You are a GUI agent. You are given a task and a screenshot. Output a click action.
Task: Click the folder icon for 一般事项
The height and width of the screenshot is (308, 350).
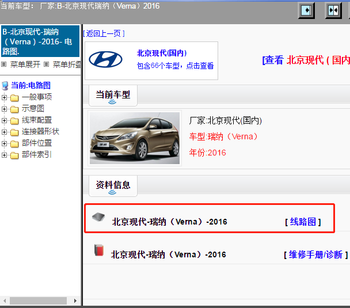point(14,97)
